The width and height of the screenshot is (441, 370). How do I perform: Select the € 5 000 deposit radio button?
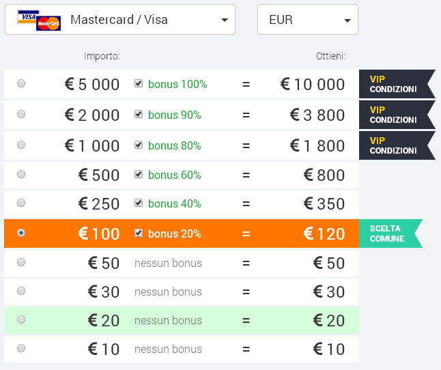pos(21,83)
